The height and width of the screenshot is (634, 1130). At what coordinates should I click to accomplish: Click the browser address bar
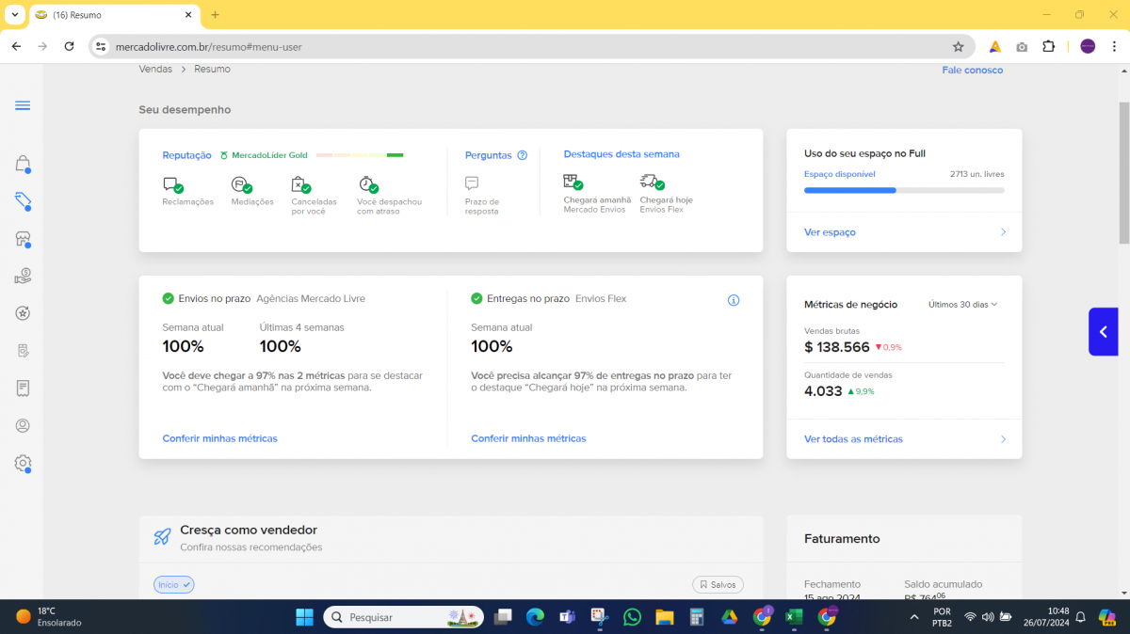[x=532, y=46]
